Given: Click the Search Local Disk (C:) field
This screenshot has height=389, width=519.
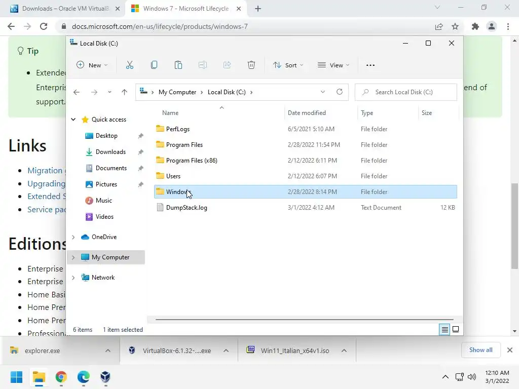Looking at the screenshot, I should click(x=406, y=92).
